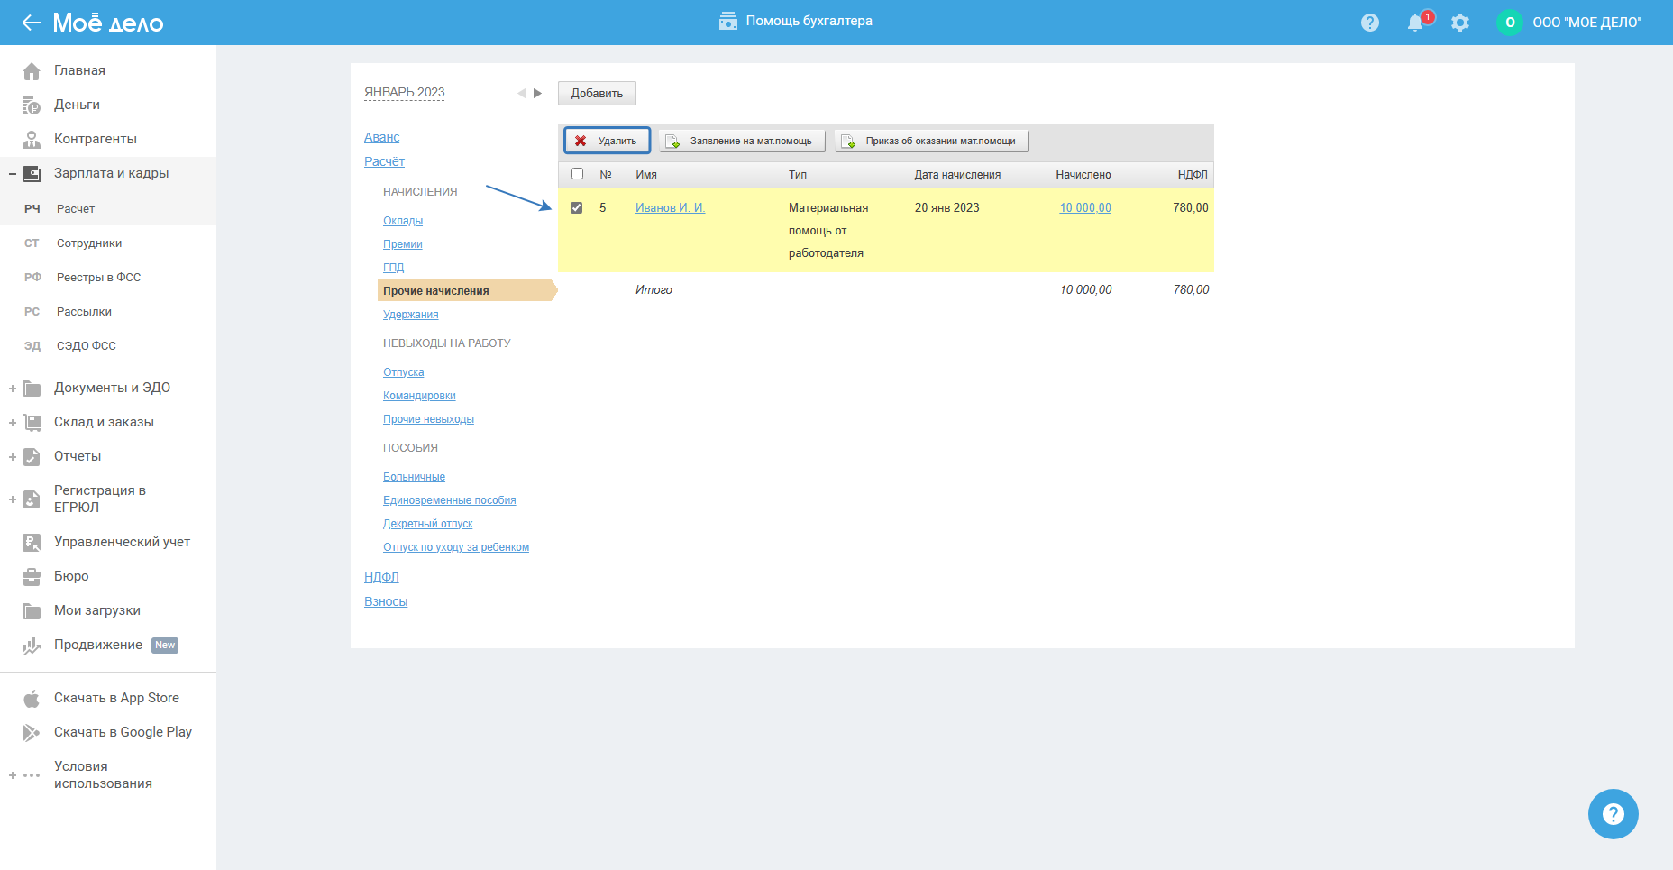The width and height of the screenshot is (1673, 870).
Task: Expand the Склад и заказы section
Action: click(13, 423)
